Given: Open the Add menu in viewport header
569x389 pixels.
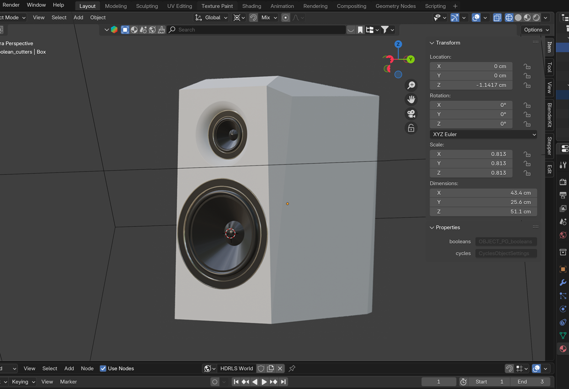Looking at the screenshot, I should 78,18.
